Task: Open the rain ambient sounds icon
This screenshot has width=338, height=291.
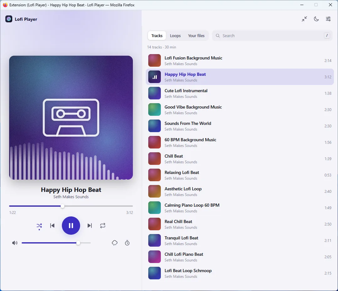Action: 115,243
